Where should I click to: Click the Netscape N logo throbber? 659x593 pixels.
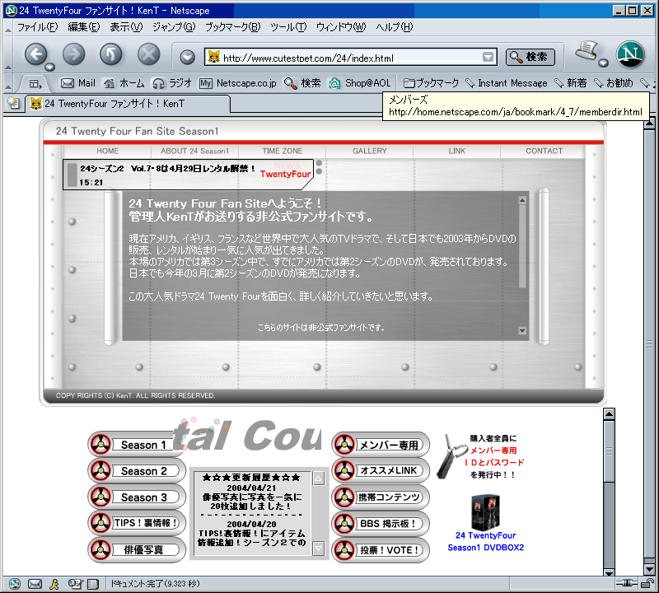coord(630,54)
